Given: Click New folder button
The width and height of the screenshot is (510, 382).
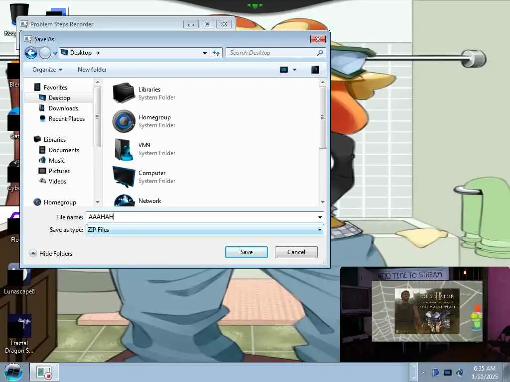Looking at the screenshot, I should tap(92, 70).
